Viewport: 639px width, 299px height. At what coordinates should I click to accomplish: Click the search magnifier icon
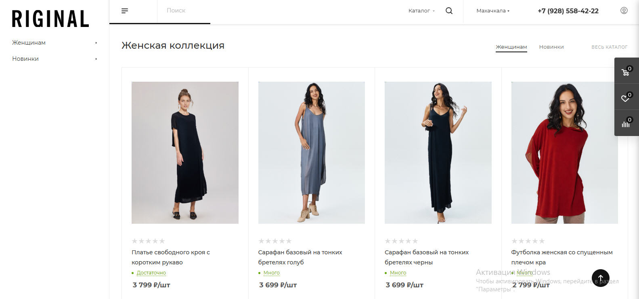449,11
